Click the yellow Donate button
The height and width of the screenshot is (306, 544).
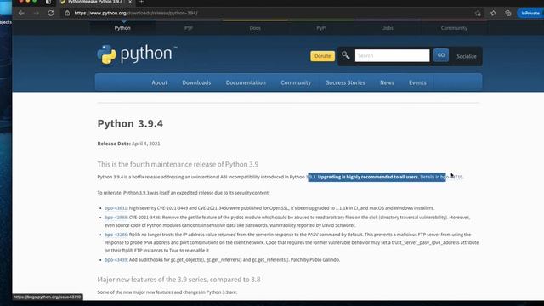[x=323, y=56]
